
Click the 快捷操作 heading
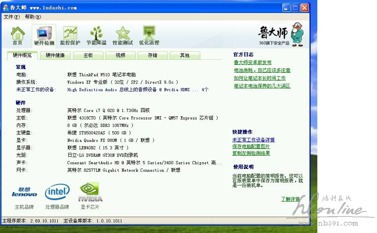click(x=242, y=132)
